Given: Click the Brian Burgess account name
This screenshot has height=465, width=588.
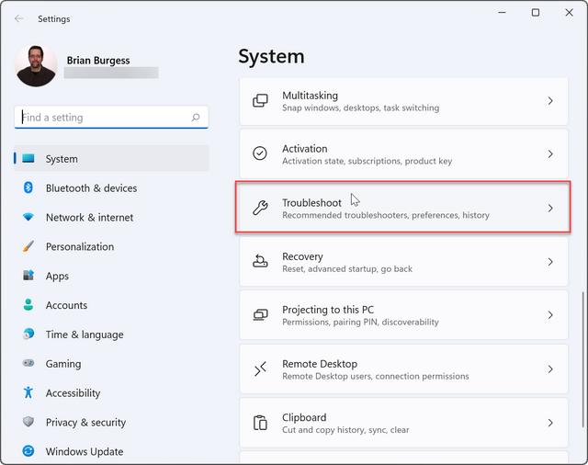Looking at the screenshot, I should coord(98,61).
